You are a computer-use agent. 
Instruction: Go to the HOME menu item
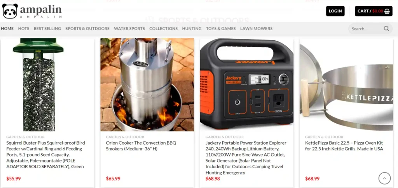tap(7, 29)
